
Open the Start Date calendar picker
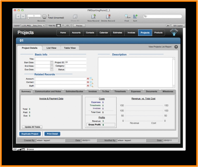(52, 62)
